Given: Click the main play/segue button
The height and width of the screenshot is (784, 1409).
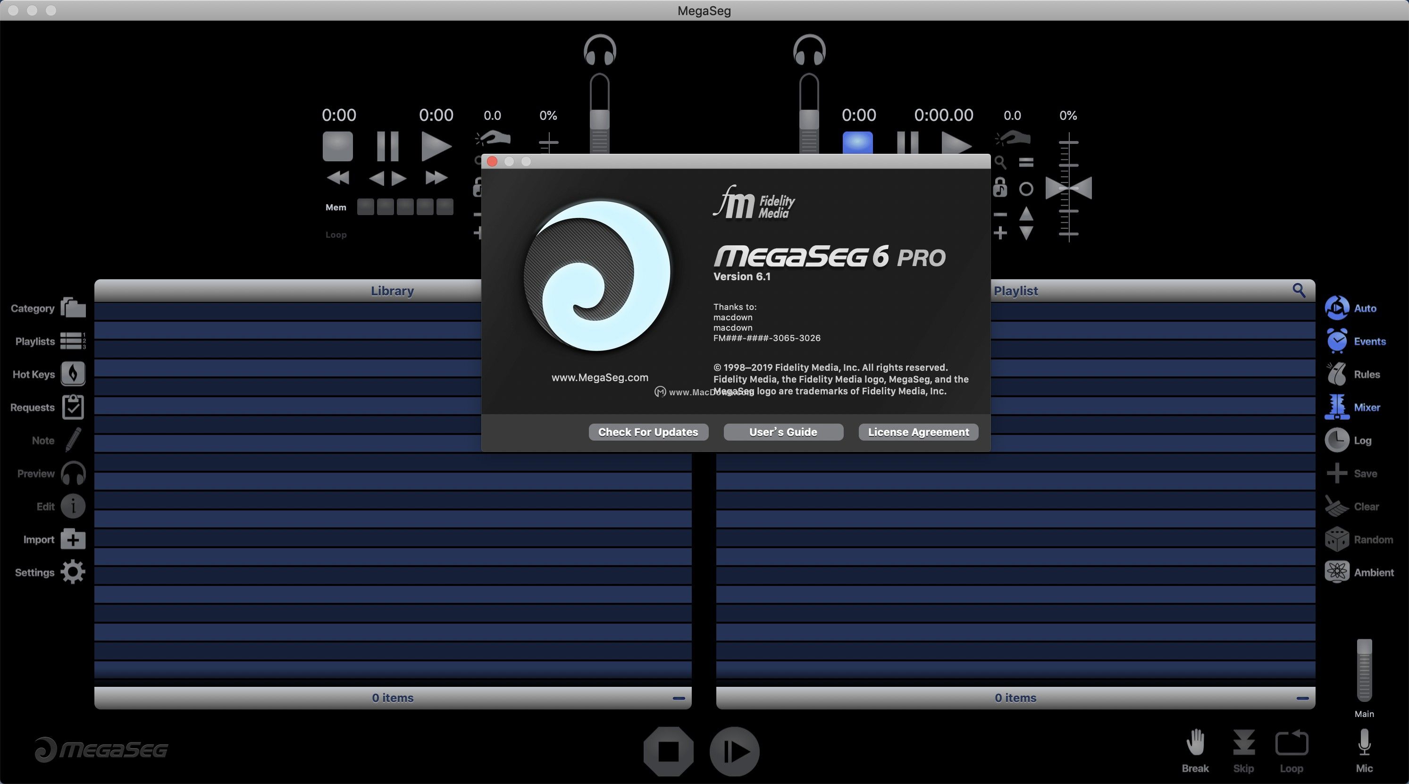Looking at the screenshot, I should (734, 751).
